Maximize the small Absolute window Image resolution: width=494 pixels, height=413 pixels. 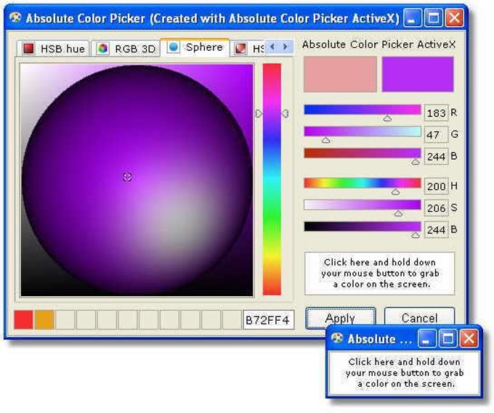click(x=448, y=338)
